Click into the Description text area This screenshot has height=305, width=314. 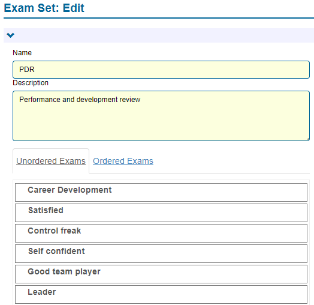pos(161,116)
